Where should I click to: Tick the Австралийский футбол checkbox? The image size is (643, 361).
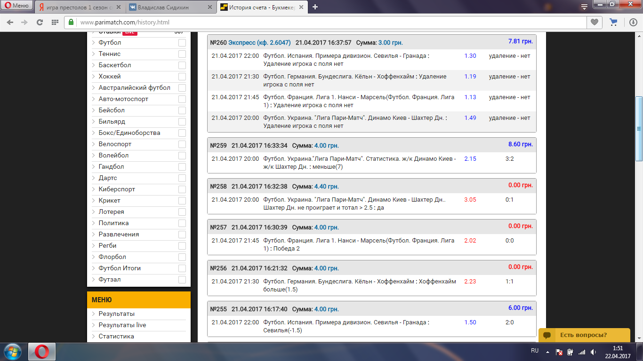pyautogui.click(x=182, y=88)
